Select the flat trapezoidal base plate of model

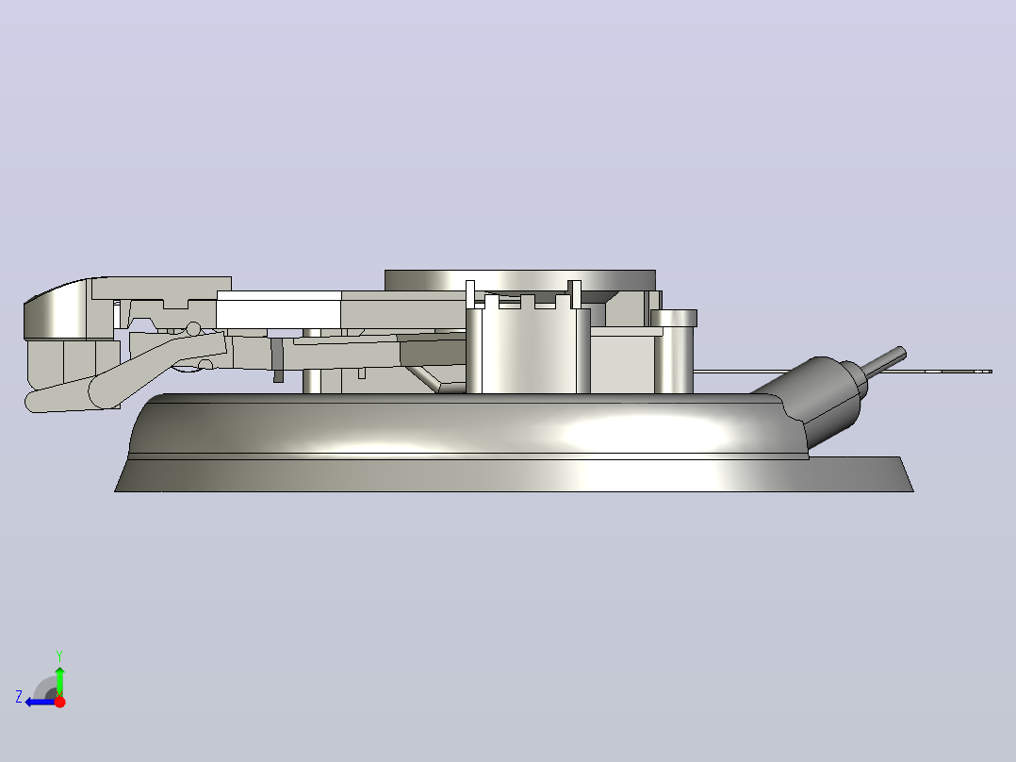tap(514, 474)
